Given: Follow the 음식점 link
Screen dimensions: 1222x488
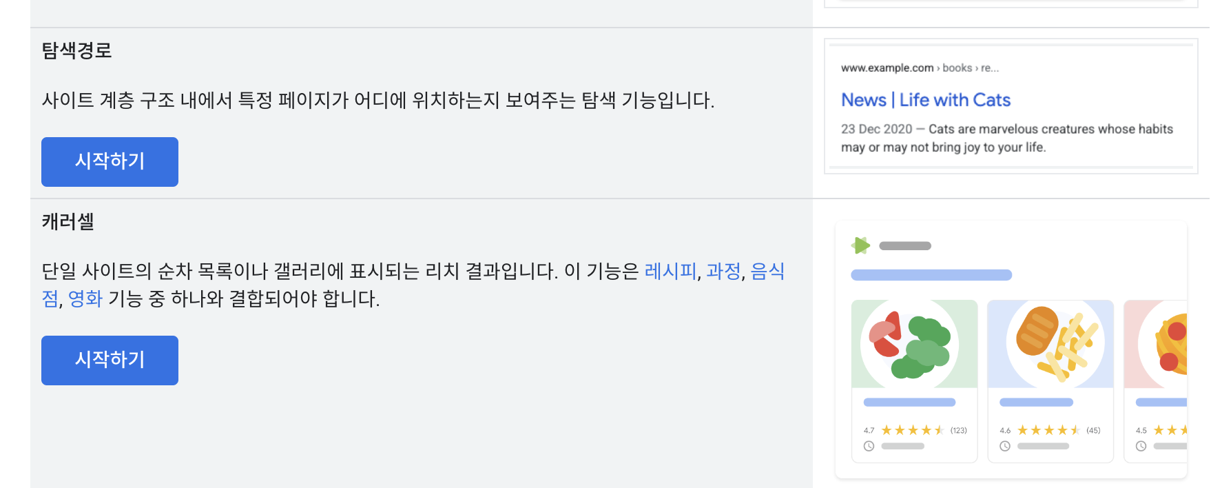Looking at the screenshot, I should [767, 271].
